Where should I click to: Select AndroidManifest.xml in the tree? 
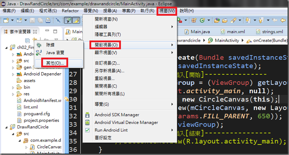click(39, 101)
